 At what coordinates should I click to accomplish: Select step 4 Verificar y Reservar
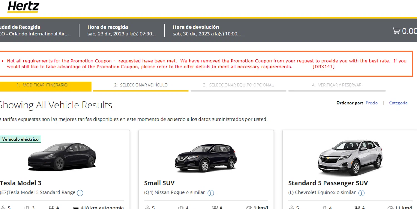[x=337, y=86]
